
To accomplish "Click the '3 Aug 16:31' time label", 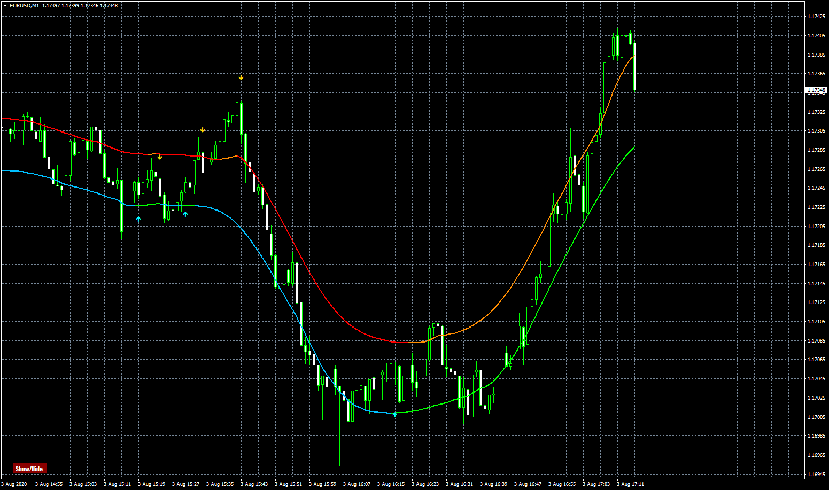I will pos(460,484).
